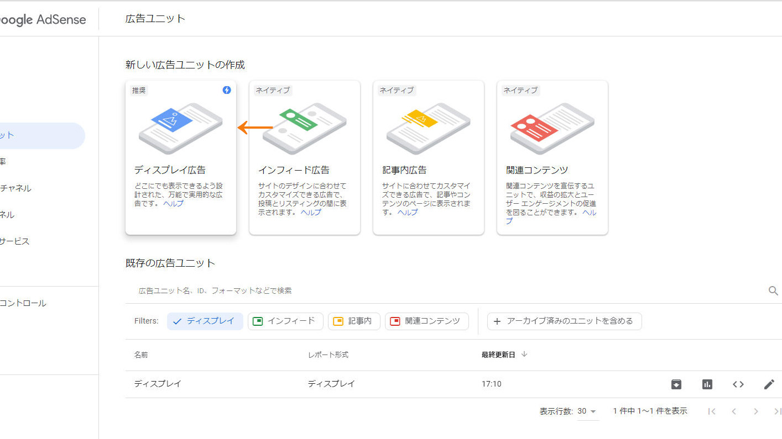
Task: Sort by the 名前 column header
Action: pyautogui.click(x=141, y=355)
